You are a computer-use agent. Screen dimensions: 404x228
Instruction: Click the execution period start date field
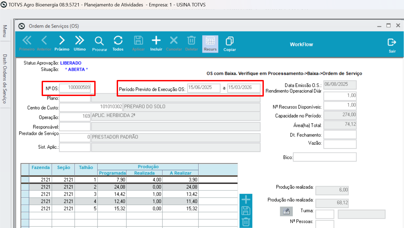(204, 88)
